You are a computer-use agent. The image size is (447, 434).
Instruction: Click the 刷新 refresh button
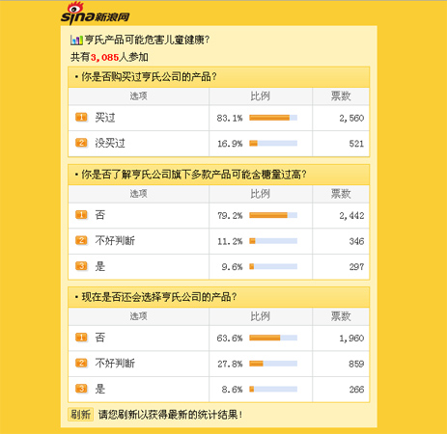click(x=80, y=415)
